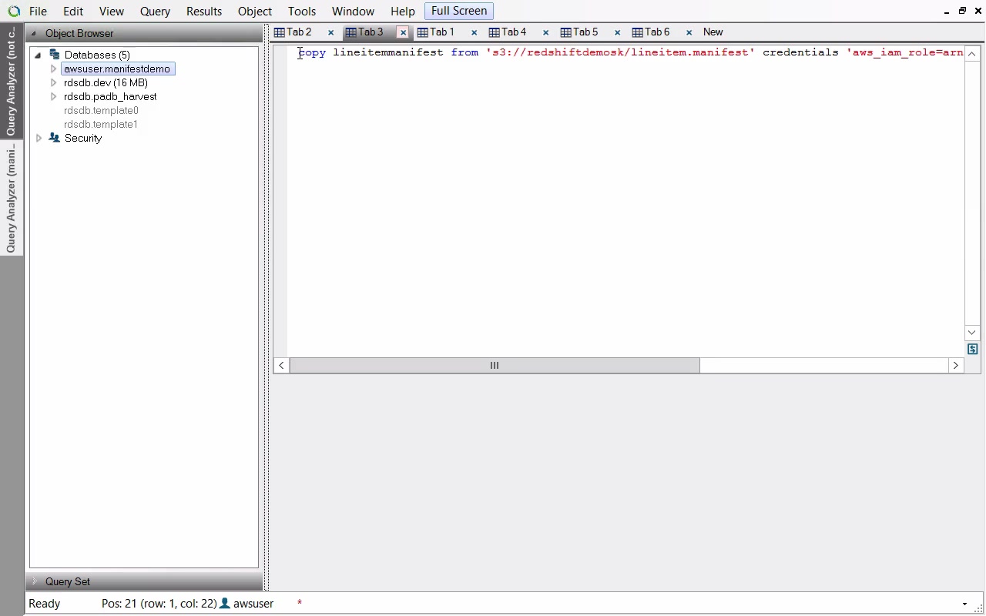Image resolution: width=986 pixels, height=616 pixels.
Task: Select awsuser.manifestdemo in the tree
Action: [117, 69]
